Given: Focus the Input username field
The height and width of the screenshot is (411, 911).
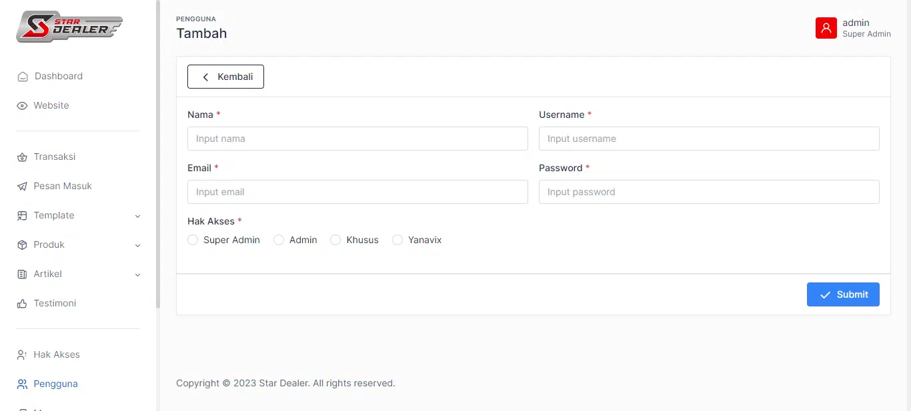Looking at the screenshot, I should click(708, 139).
